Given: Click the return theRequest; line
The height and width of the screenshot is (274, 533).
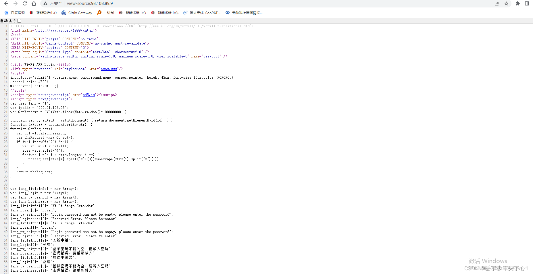Looking at the screenshot, I should tap(34, 172).
